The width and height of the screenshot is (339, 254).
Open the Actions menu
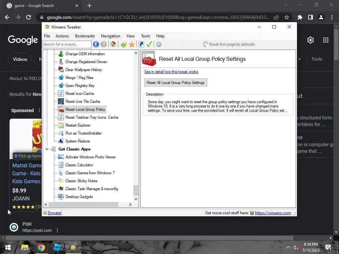(x=62, y=36)
